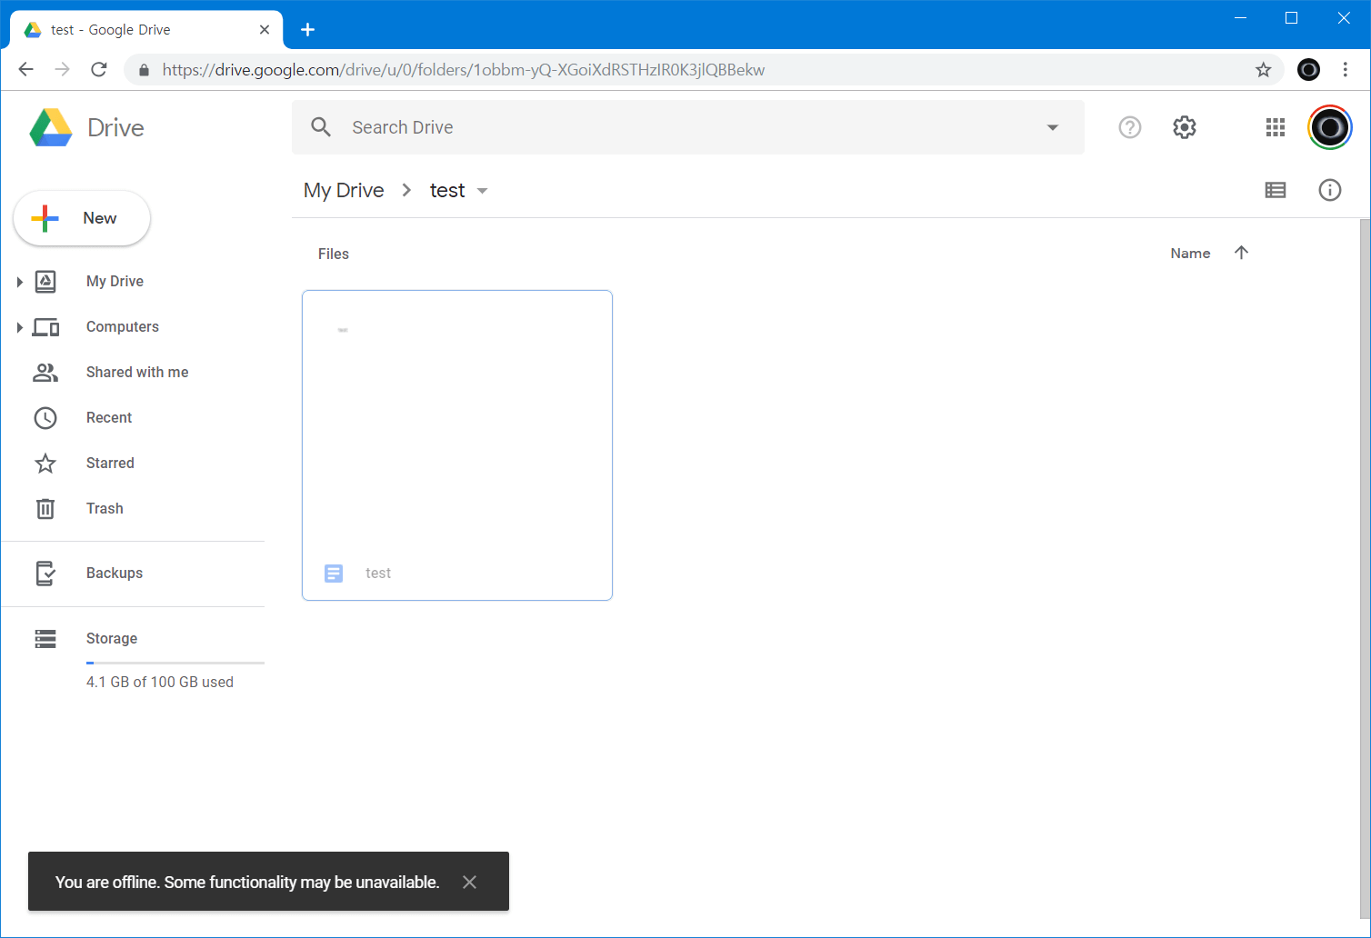Navigate to My Drive breadcrumb
The image size is (1371, 938).
click(344, 190)
